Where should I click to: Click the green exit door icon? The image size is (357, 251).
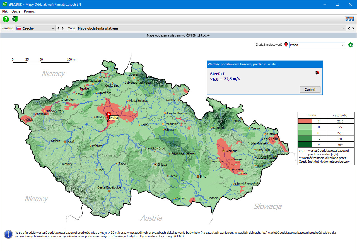pyautogui.click(x=15, y=19)
